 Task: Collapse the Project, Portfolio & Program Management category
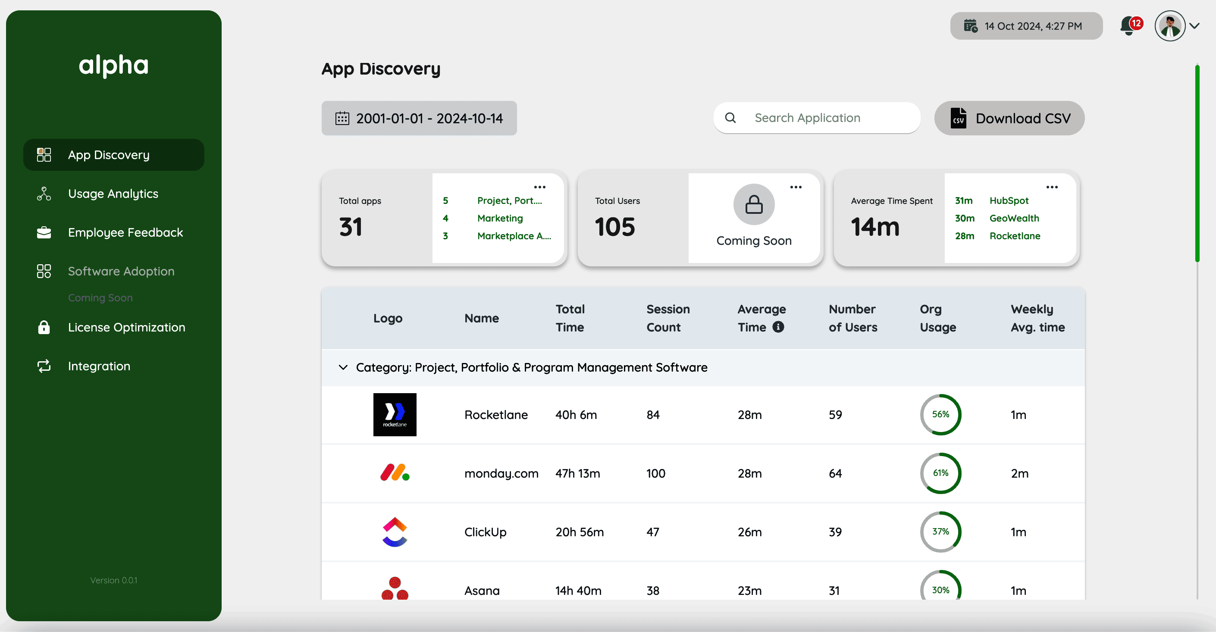pos(343,367)
